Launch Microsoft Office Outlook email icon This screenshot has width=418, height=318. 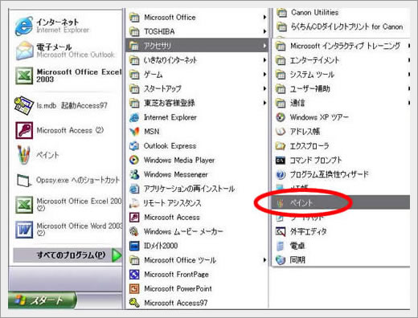[x=24, y=51]
